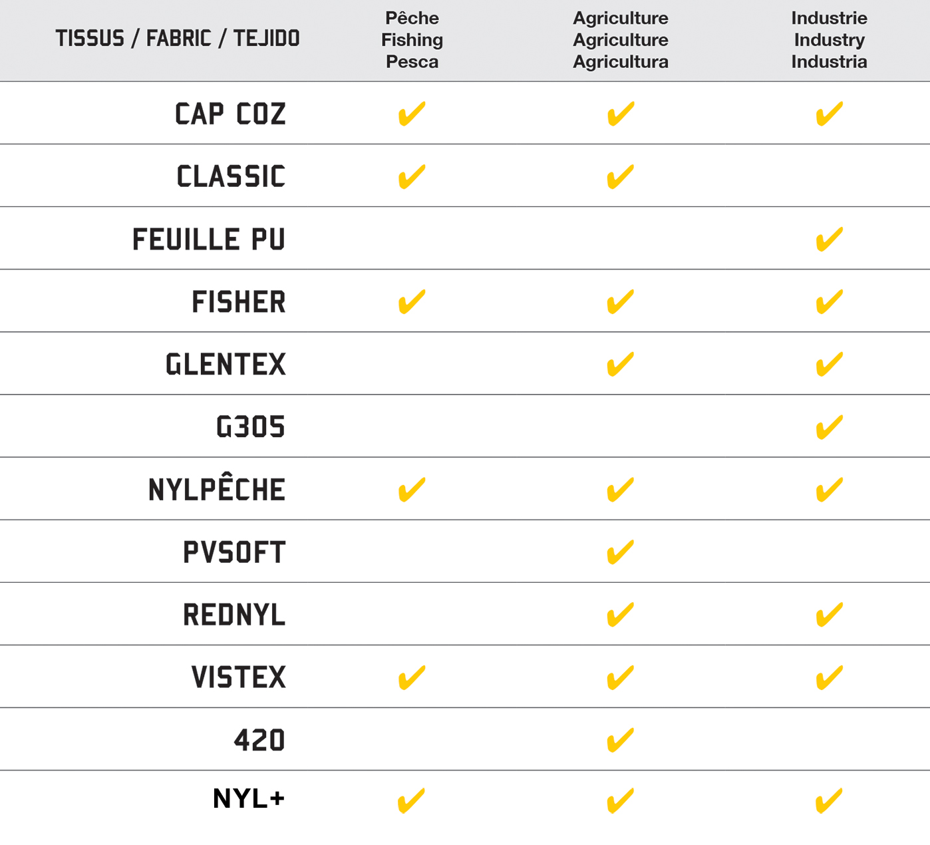Select the Industrie Industry Industria header
Screen dimensions: 930x845
click(x=829, y=40)
